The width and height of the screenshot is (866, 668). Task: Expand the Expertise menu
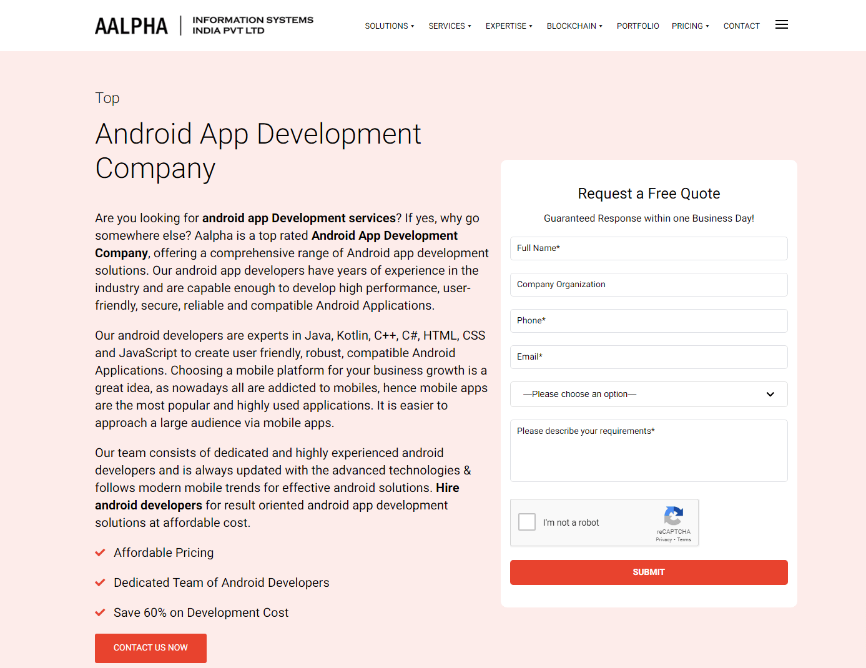coord(509,26)
